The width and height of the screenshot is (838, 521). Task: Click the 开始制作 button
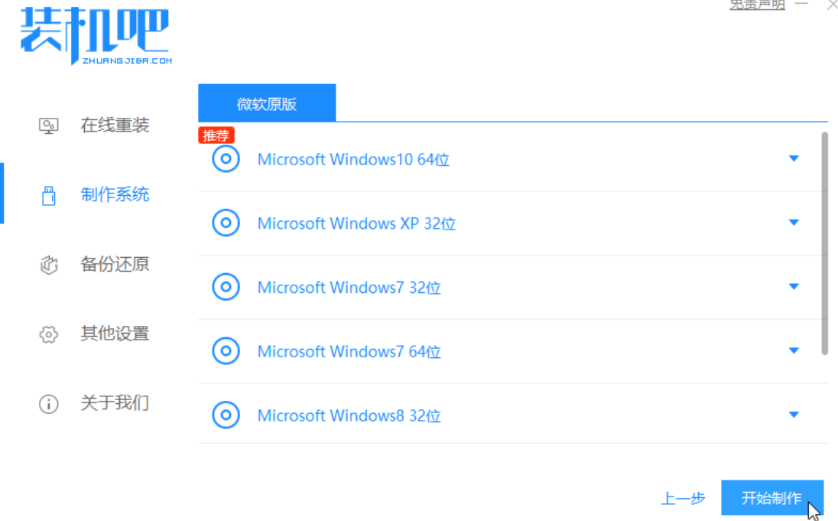coord(771,498)
